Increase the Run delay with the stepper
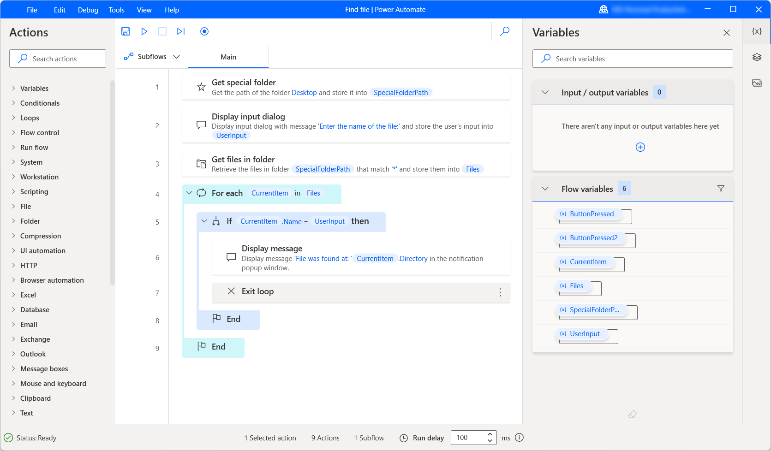Viewport: 771px width, 451px height. (x=490, y=434)
